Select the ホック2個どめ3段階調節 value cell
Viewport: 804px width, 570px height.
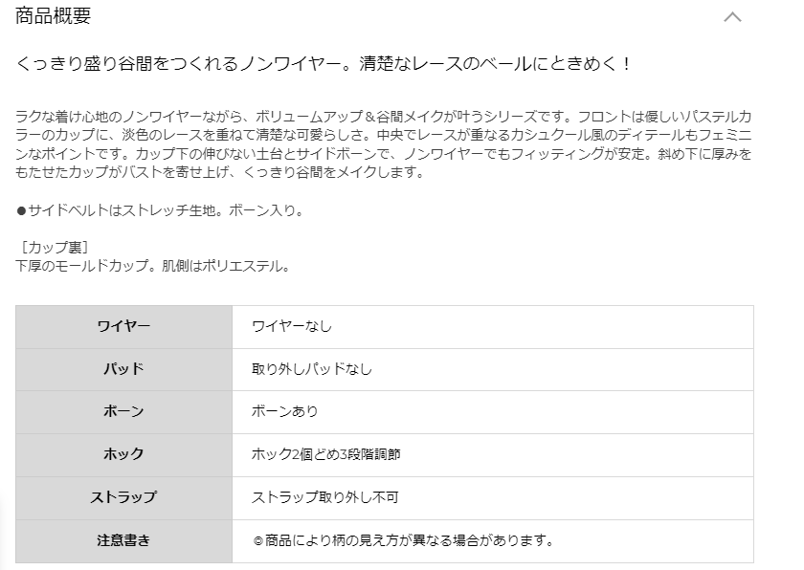[493, 455]
